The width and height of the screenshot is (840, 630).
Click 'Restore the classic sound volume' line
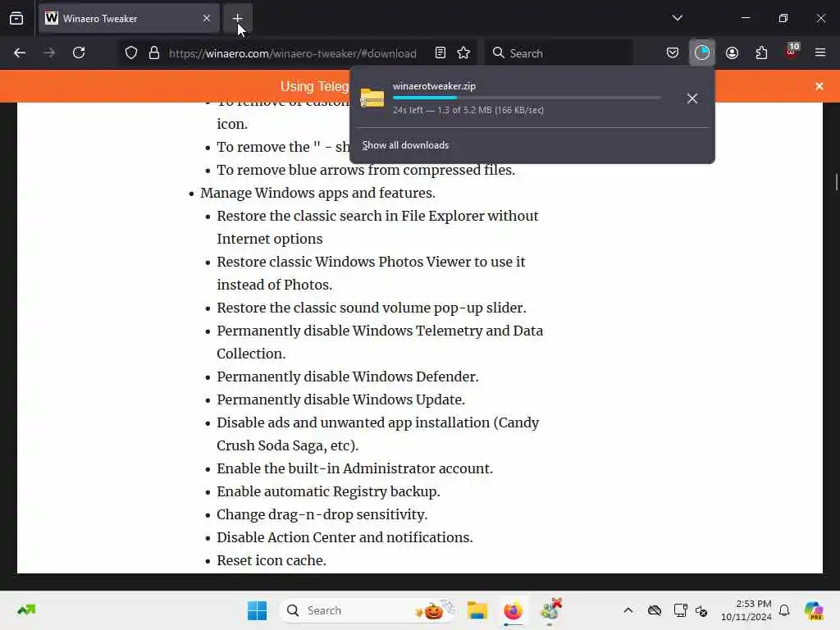click(372, 308)
